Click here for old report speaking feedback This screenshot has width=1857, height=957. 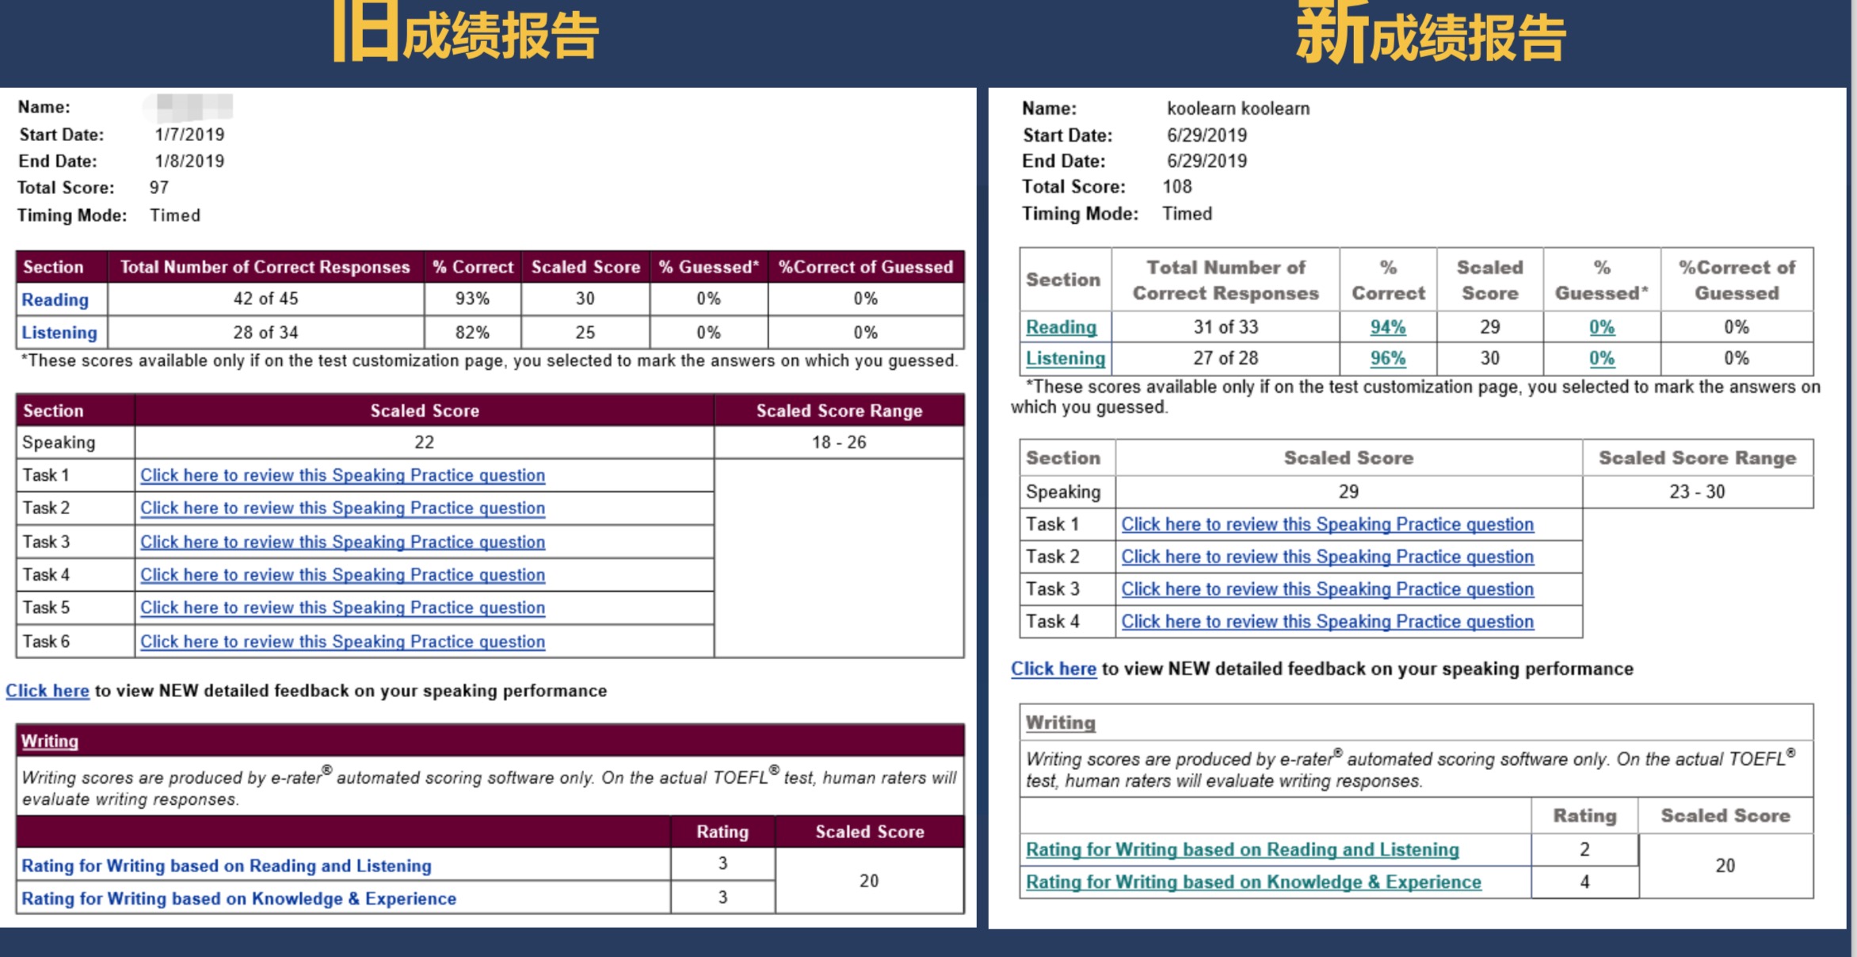(48, 691)
